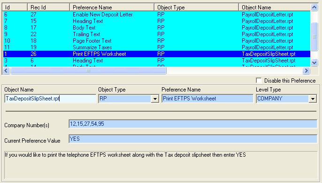Click the list's scroll down arrow
This screenshot has width=322, height=183.
click(x=314, y=62)
